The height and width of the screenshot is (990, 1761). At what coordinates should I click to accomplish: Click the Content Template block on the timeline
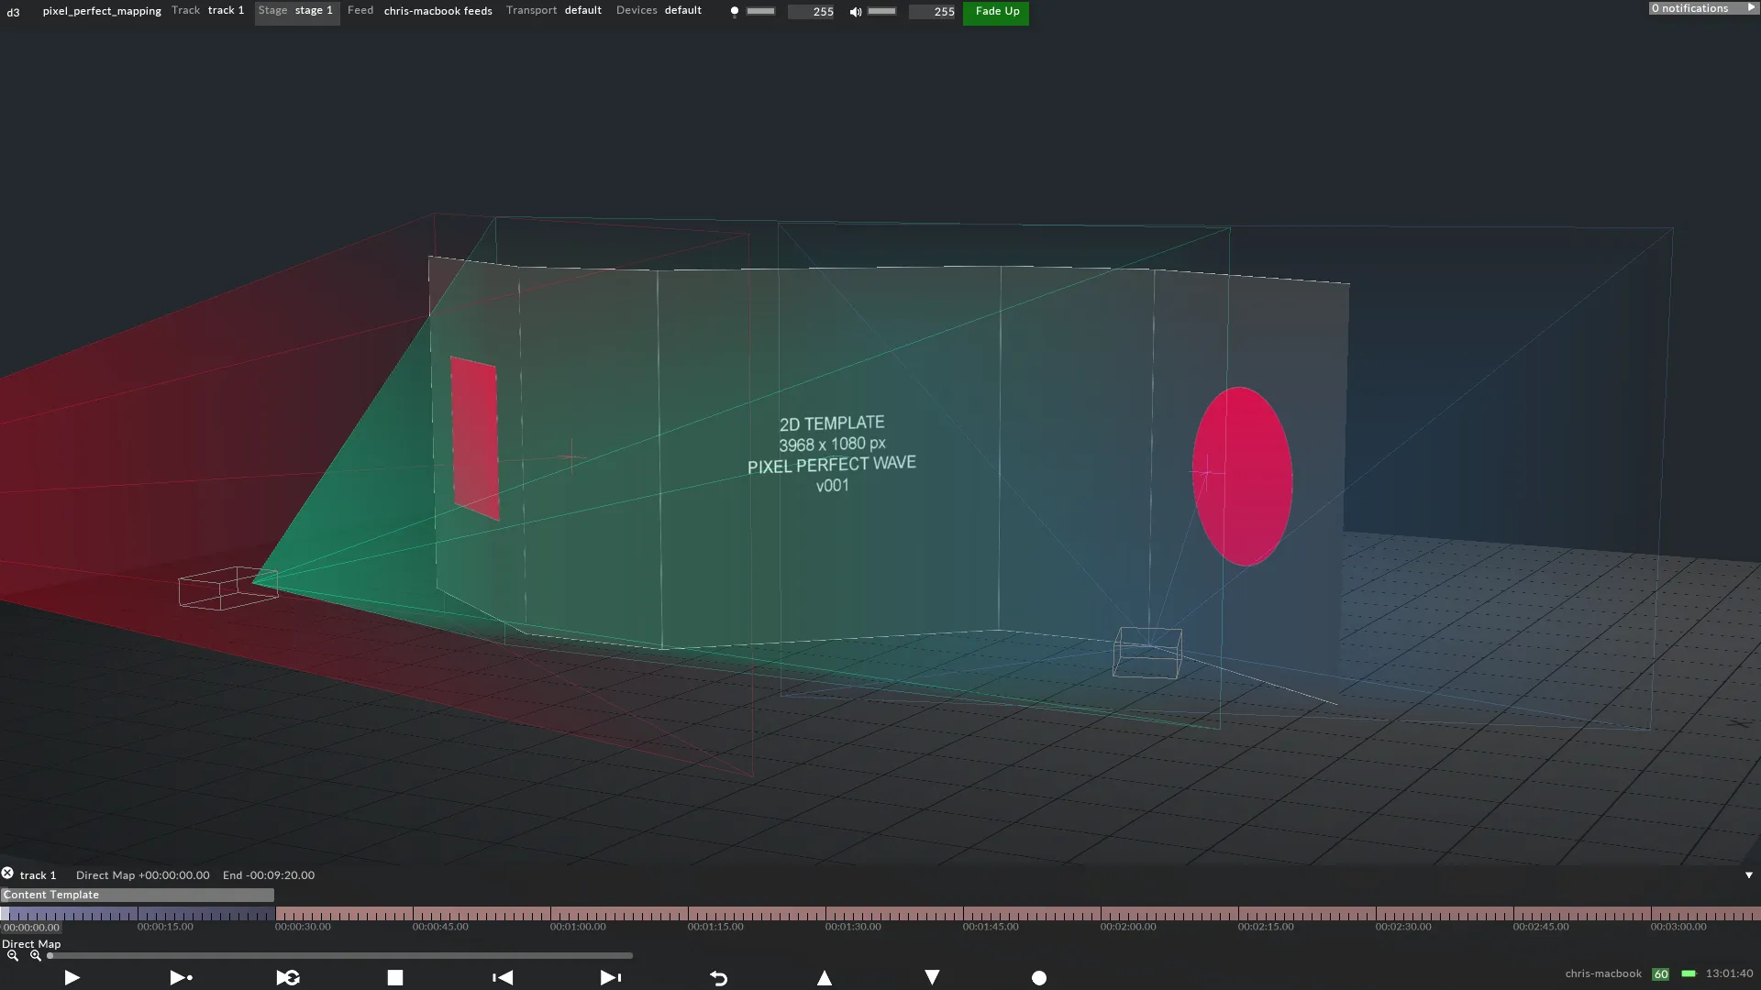pos(136,895)
